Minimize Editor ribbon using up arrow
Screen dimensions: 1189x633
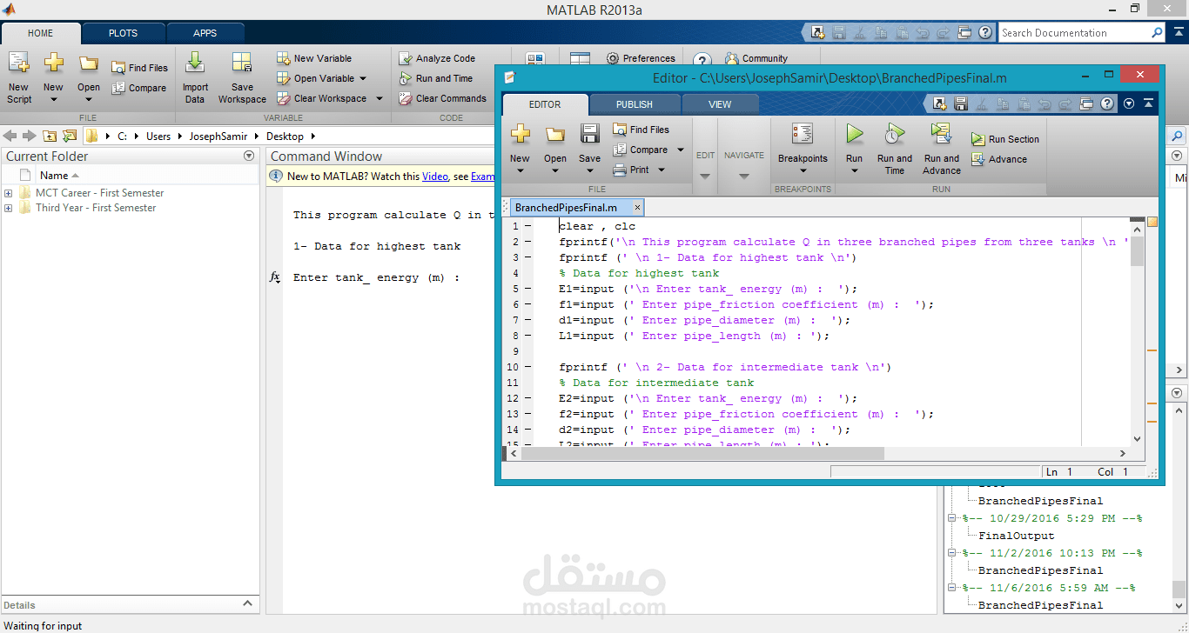[x=1148, y=103]
